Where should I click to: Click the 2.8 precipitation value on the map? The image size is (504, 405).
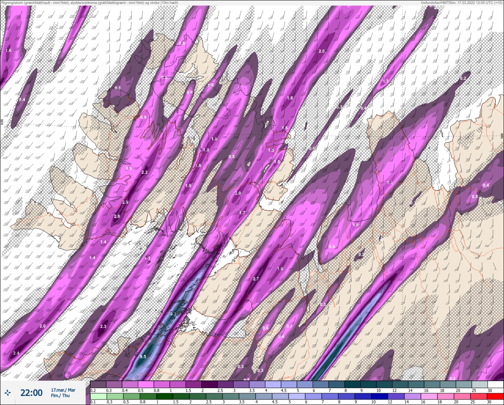(117, 216)
